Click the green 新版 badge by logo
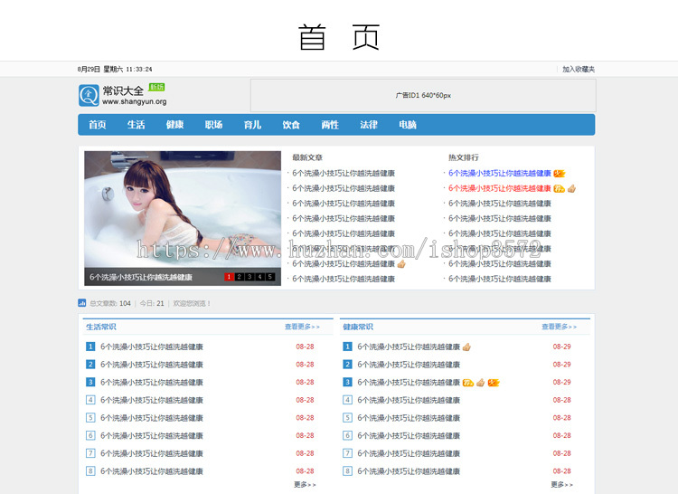678x494 pixels. click(156, 87)
